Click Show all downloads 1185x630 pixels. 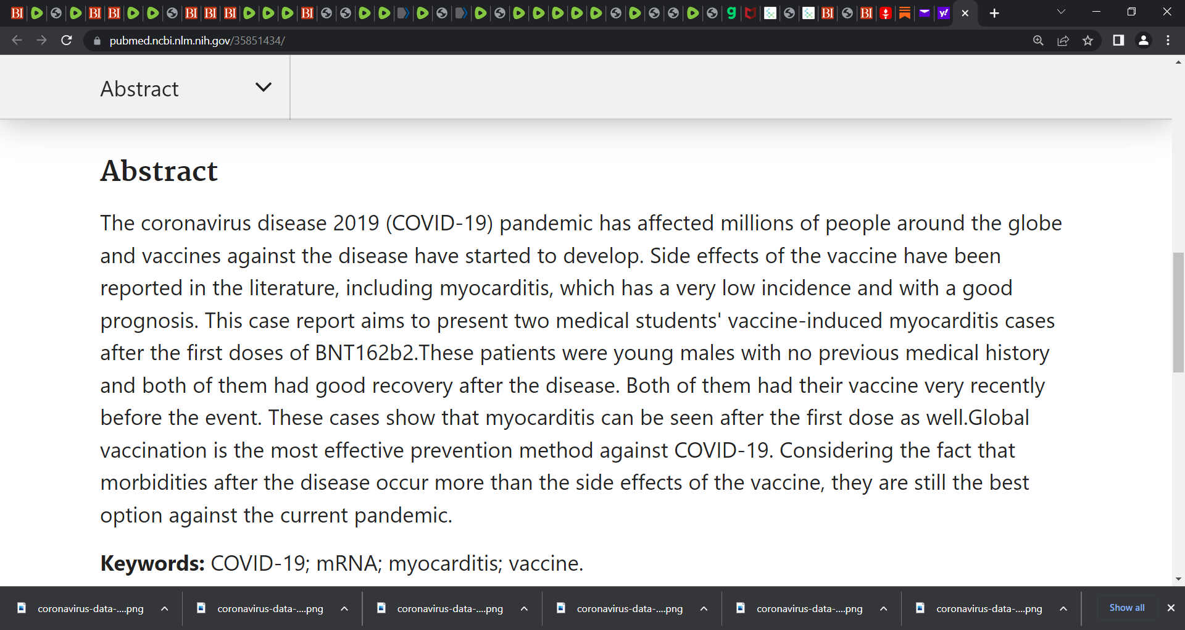click(x=1127, y=608)
